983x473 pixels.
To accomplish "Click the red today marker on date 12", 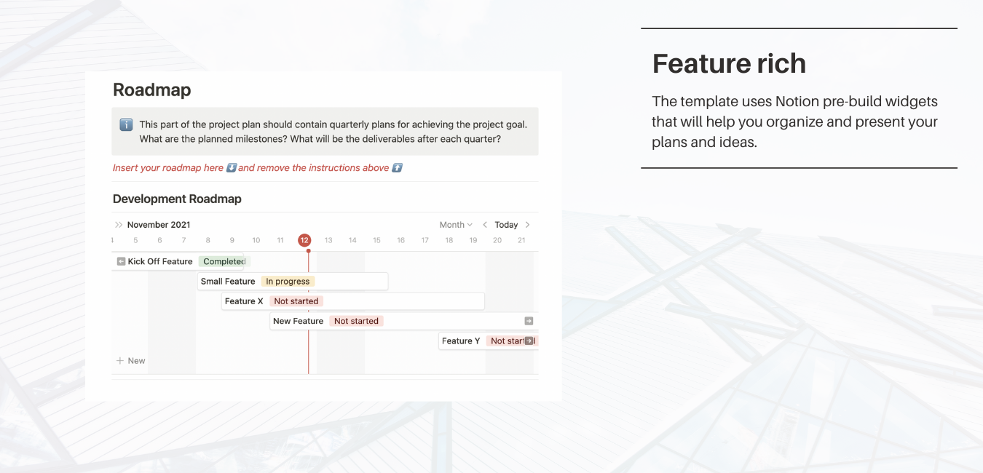I will [x=304, y=240].
